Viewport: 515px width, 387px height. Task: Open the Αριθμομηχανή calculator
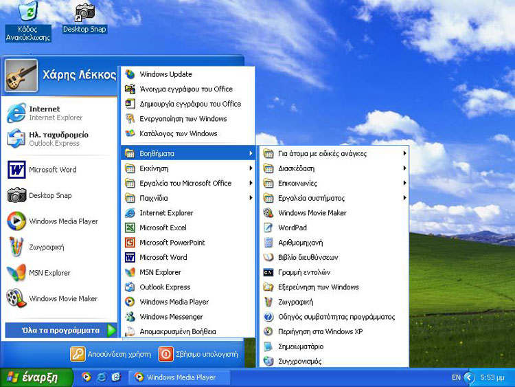(334, 243)
